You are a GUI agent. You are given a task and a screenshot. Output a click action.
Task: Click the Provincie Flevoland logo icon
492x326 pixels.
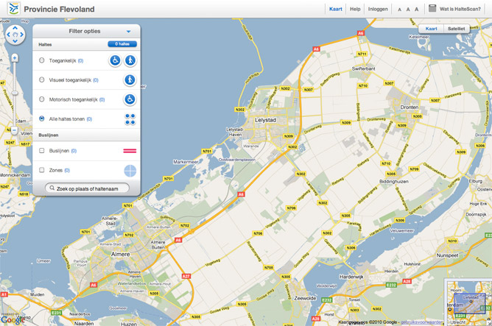coord(13,9)
